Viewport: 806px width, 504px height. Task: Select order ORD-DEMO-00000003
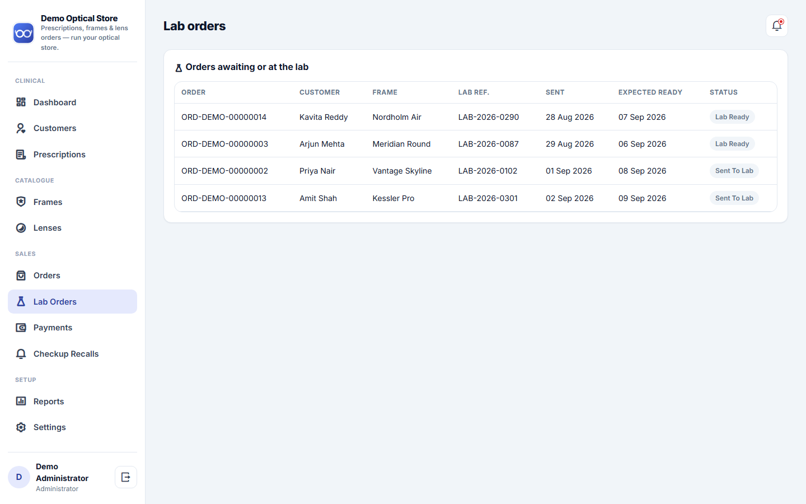(x=224, y=144)
